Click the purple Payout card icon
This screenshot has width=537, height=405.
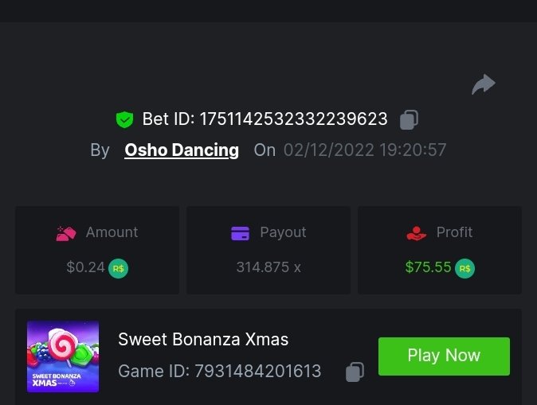tap(240, 233)
